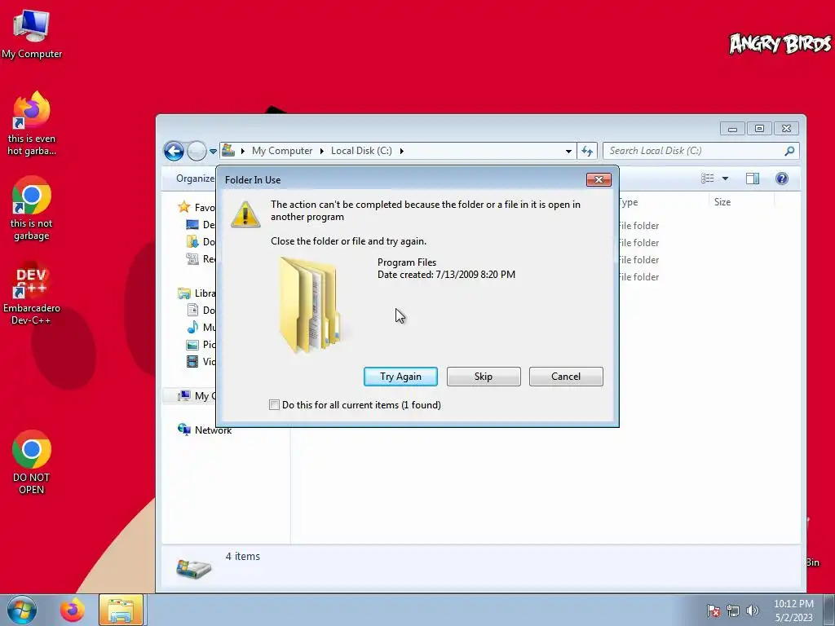The image size is (835, 626).
Task: Maximize the Explorer window
Action: point(759,128)
